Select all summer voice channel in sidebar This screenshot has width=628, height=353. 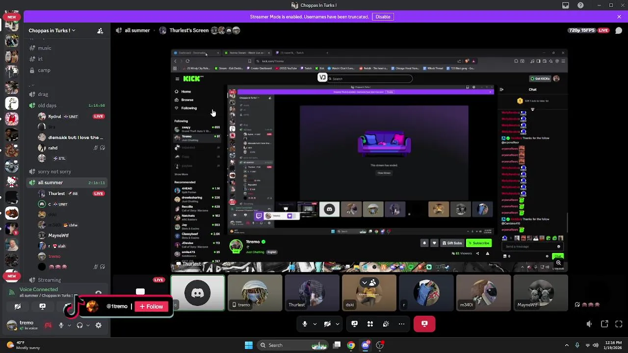pyautogui.click(x=66, y=182)
